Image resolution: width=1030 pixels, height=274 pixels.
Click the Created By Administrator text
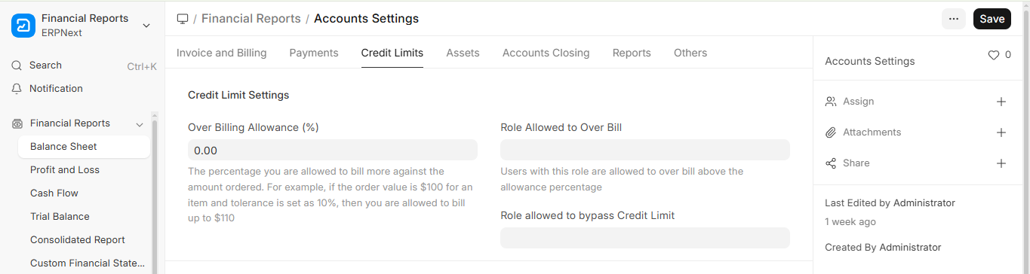click(x=883, y=248)
